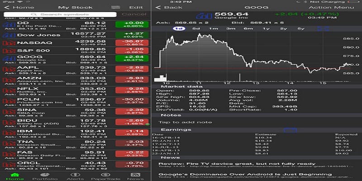362x181 pixels.
Task: Click the blue chart settings icon after 5y
Action: (323, 29)
